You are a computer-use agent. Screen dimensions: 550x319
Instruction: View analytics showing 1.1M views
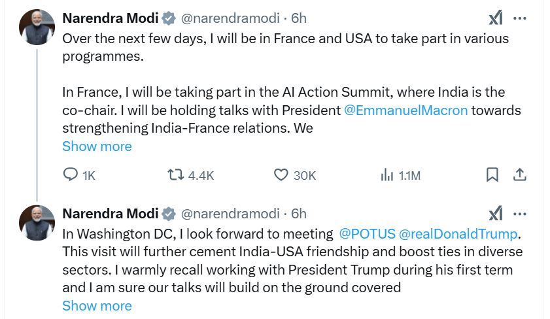click(x=387, y=175)
